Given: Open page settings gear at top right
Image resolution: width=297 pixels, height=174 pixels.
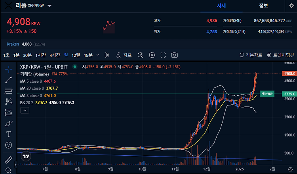Looking at the screenshot, I should click(x=291, y=6).
